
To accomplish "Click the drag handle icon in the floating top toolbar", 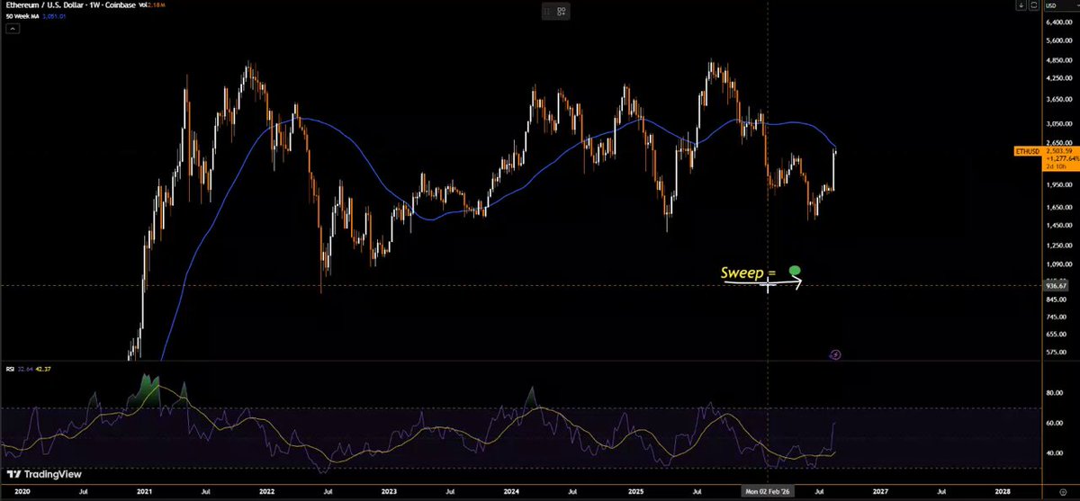I will pyautogui.click(x=546, y=12).
